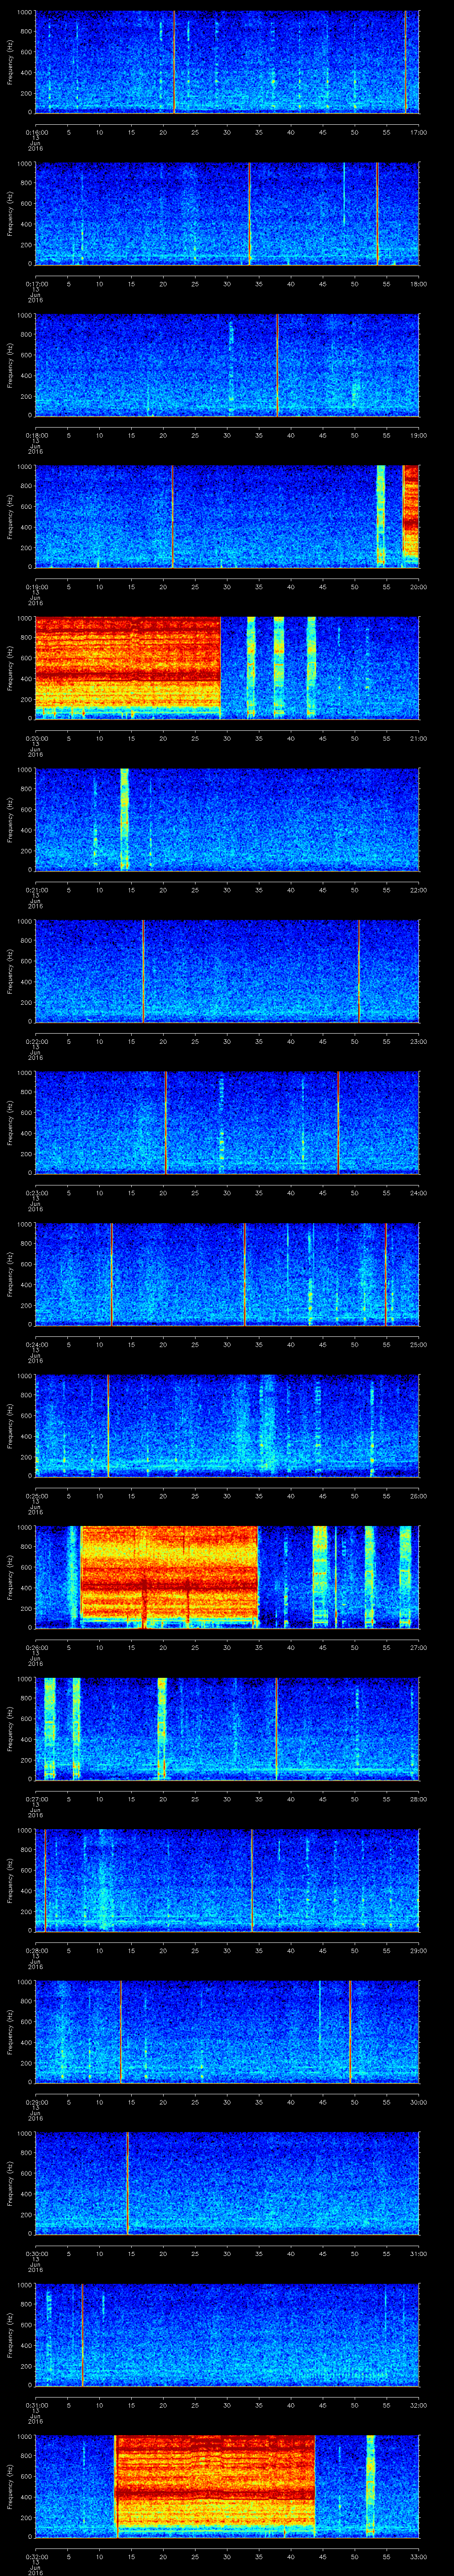Click the '18:00' end time label
Screen dimensions: 454x2576
[418, 284]
